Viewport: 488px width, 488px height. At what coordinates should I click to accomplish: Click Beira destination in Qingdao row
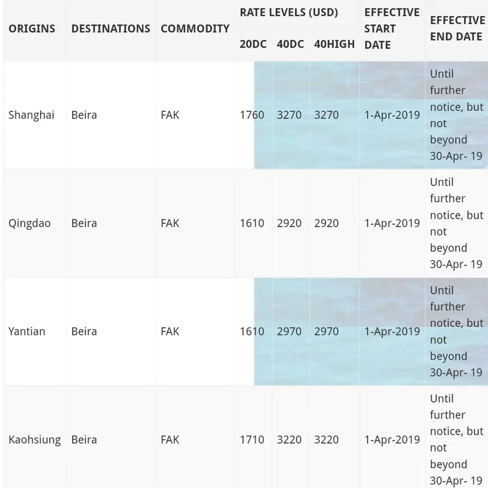click(x=84, y=223)
